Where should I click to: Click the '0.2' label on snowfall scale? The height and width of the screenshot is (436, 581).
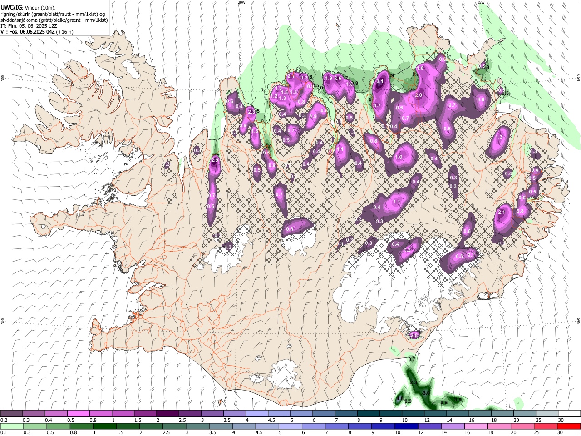[x=4, y=420]
